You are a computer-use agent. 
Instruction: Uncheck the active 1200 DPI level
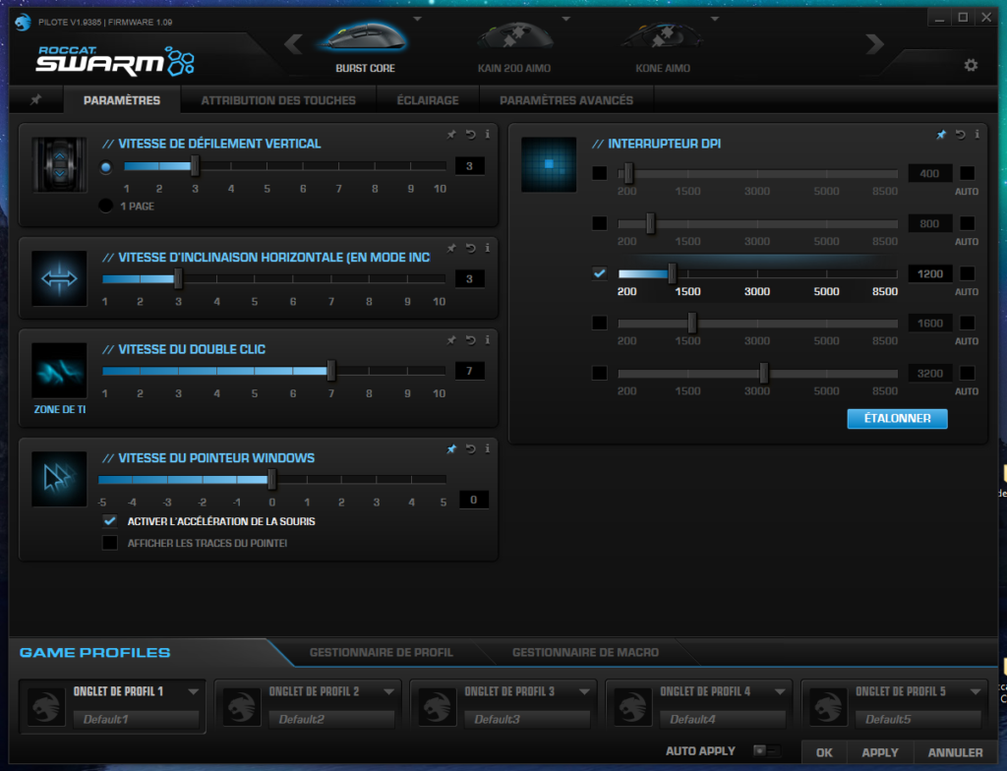[599, 273]
